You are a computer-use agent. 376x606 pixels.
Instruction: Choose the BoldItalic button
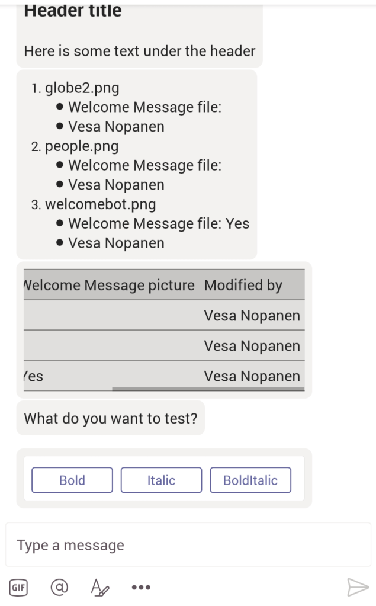250,480
